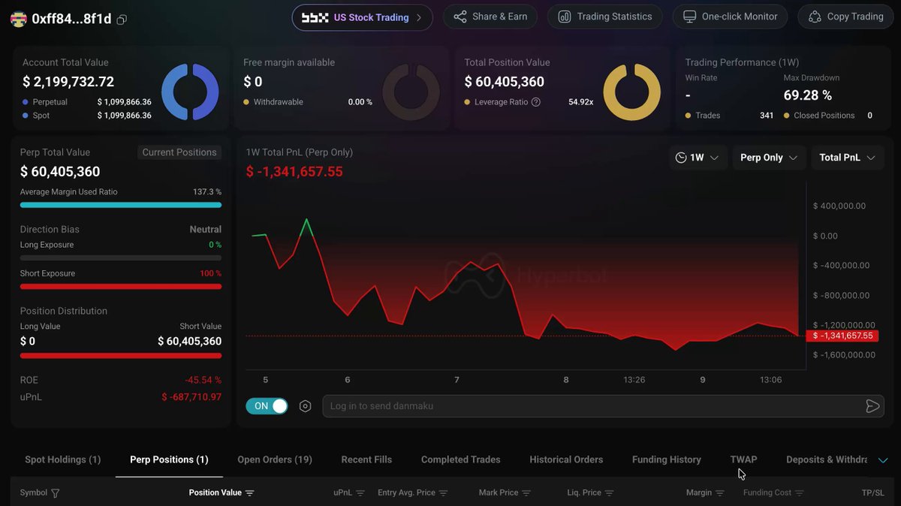This screenshot has width=901, height=506.
Task: Click the Total Position Value donut chart
Action: tap(632, 92)
